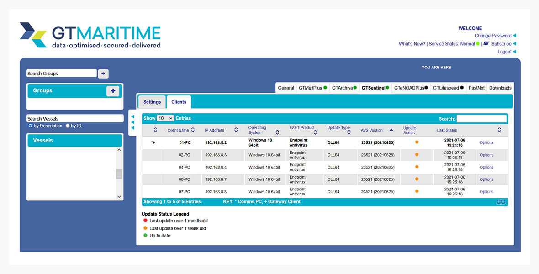Select the by ID radio button

coord(68,126)
